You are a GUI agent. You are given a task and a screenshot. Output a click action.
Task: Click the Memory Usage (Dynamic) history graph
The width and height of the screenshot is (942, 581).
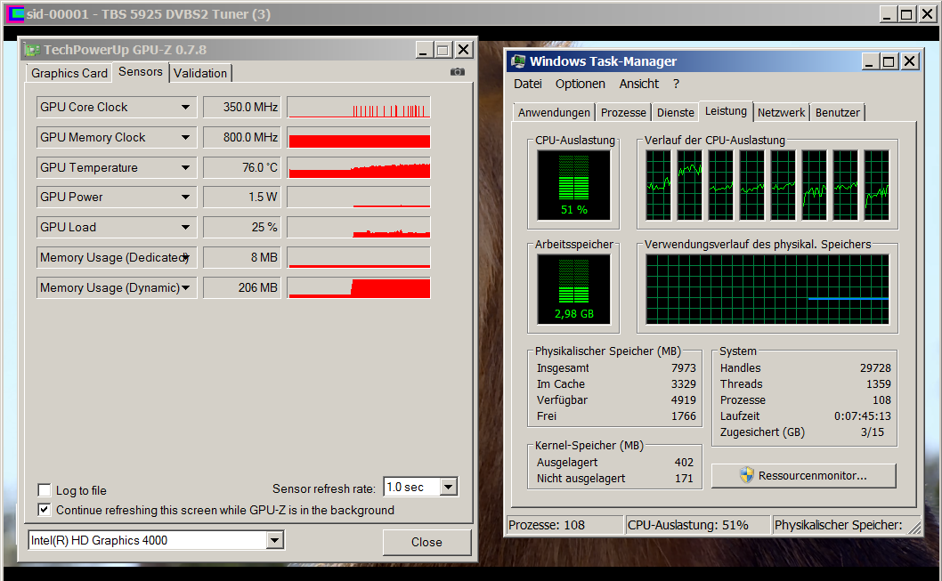pyautogui.click(x=359, y=287)
